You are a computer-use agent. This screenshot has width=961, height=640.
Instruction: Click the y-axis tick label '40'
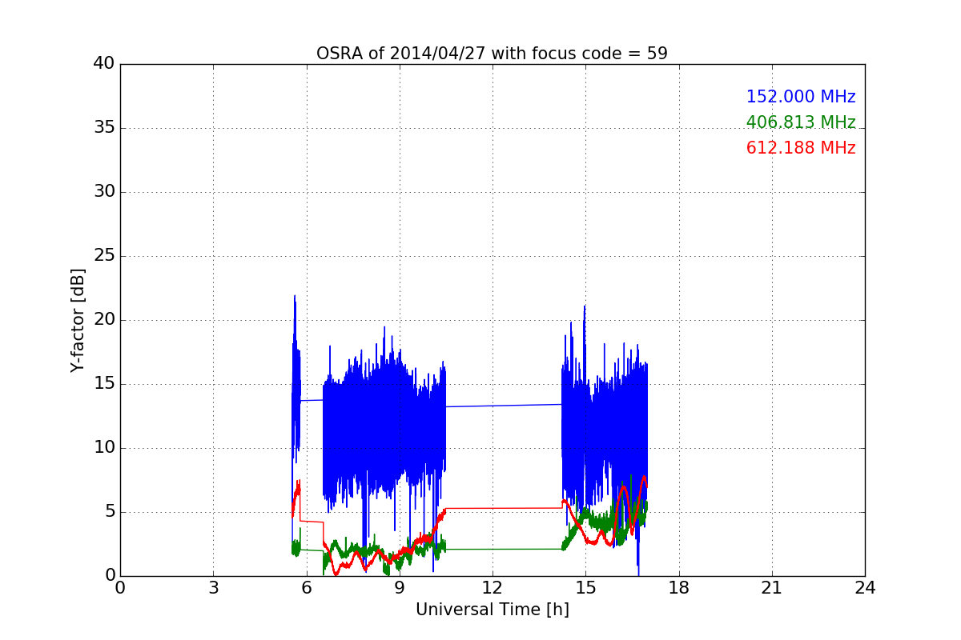[104, 64]
